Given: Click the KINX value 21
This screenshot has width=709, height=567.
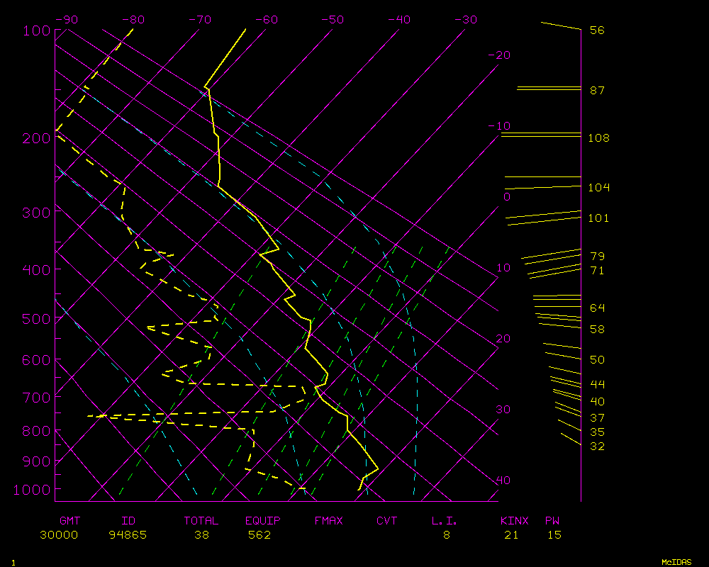Looking at the screenshot, I should 511,535.
